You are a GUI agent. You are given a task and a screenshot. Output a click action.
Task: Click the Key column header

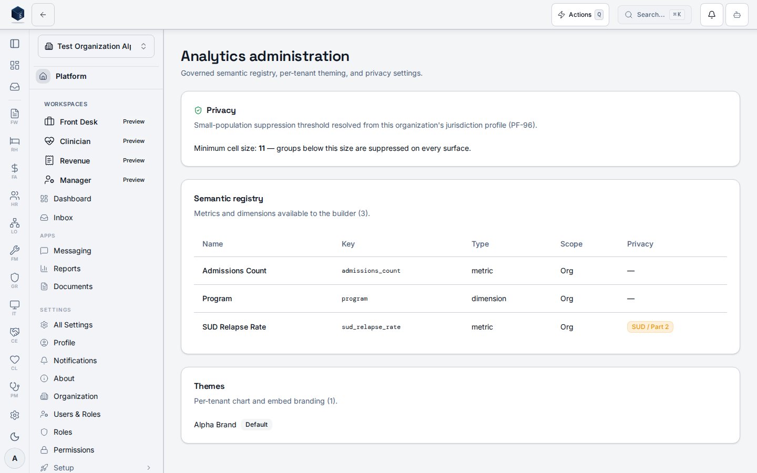348,244
